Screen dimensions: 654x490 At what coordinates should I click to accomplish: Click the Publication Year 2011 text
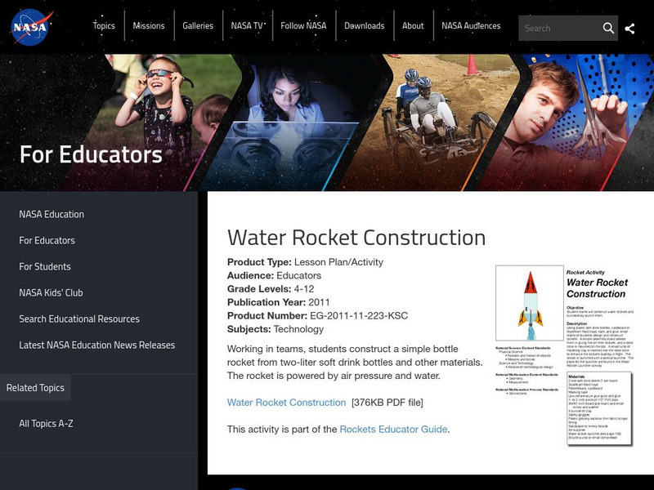click(x=279, y=302)
